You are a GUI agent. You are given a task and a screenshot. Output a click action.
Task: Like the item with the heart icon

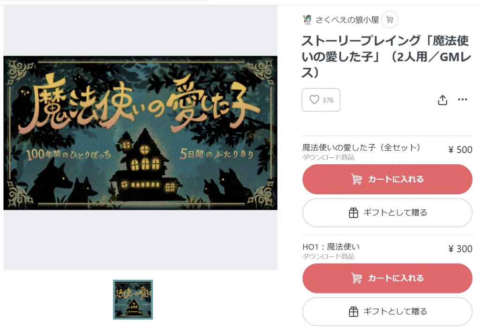point(314,100)
